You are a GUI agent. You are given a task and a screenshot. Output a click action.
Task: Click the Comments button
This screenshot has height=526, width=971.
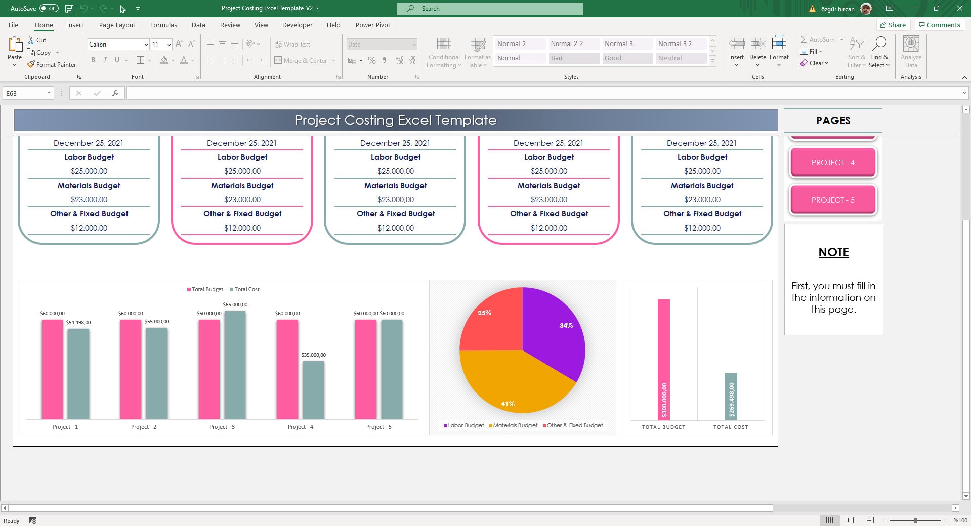click(x=940, y=25)
